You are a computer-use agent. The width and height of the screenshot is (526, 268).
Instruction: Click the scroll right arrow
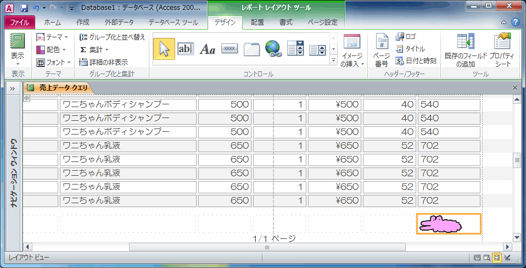pyautogui.click(x=508, y=247)
